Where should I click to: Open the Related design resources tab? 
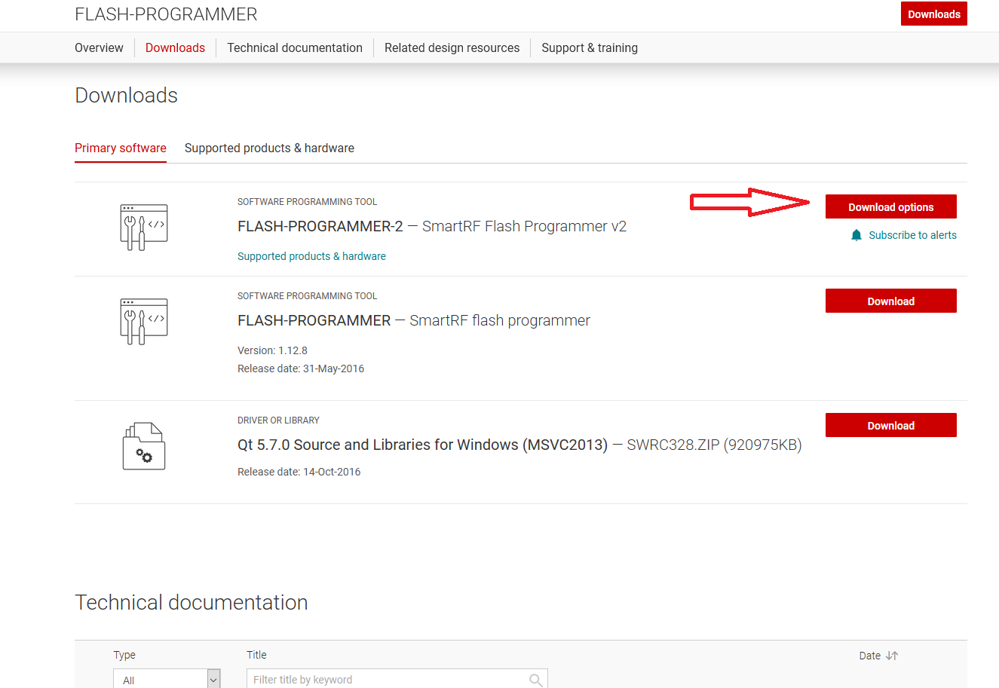pyautogui.click(x=452, y=47)
